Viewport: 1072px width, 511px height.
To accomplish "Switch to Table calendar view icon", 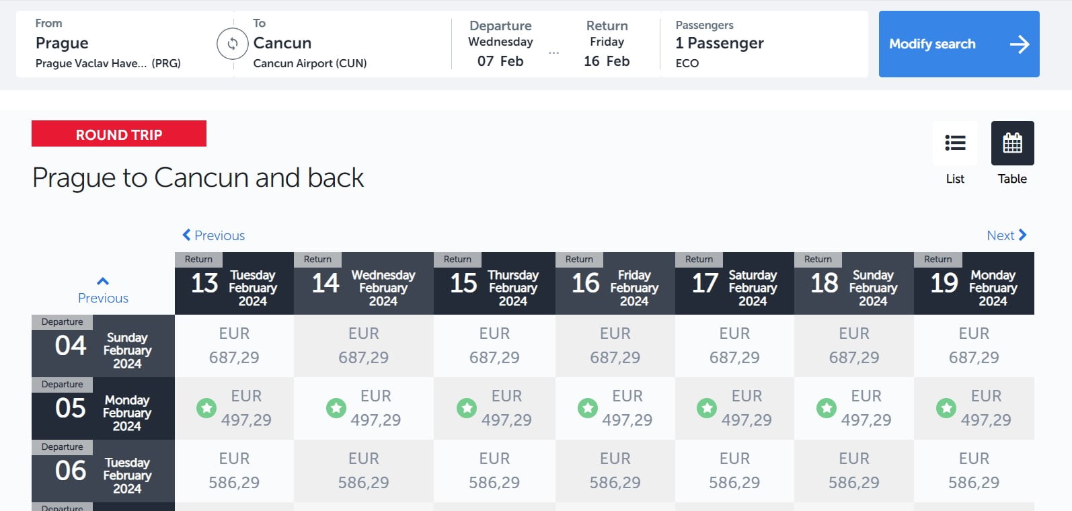I will point(1012,143).
